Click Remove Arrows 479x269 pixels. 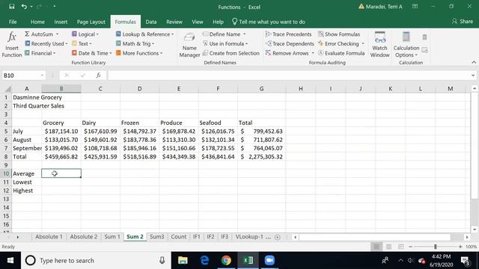(x=287, y=53)
